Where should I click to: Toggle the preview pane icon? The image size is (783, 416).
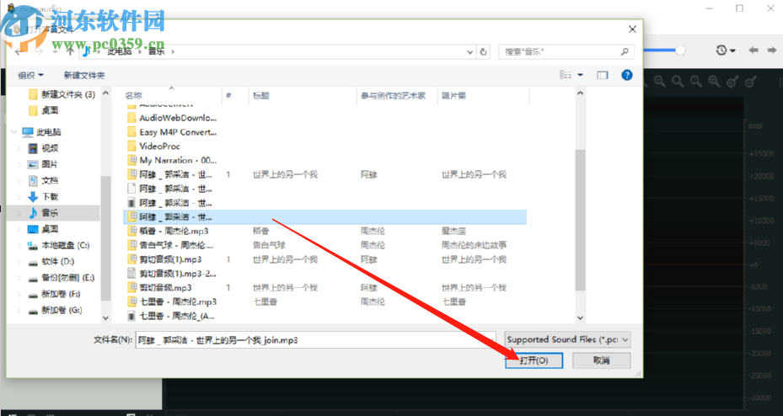tap(603, 75)
